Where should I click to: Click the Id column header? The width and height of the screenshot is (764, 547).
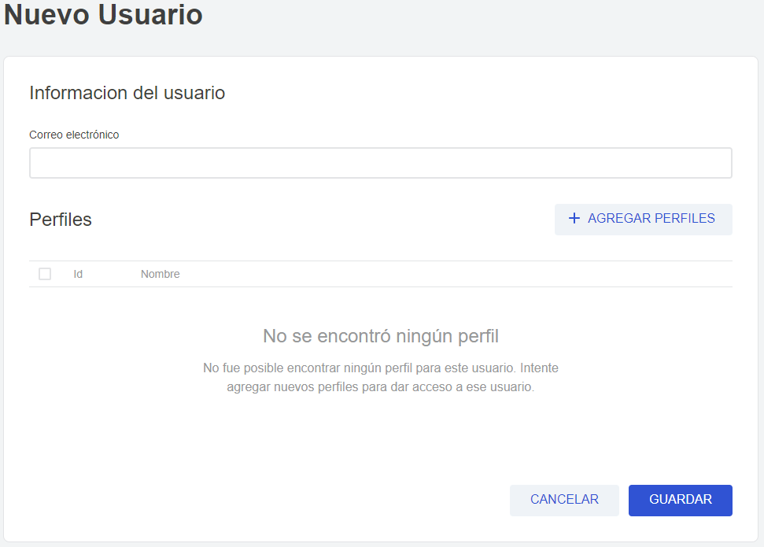78,274
